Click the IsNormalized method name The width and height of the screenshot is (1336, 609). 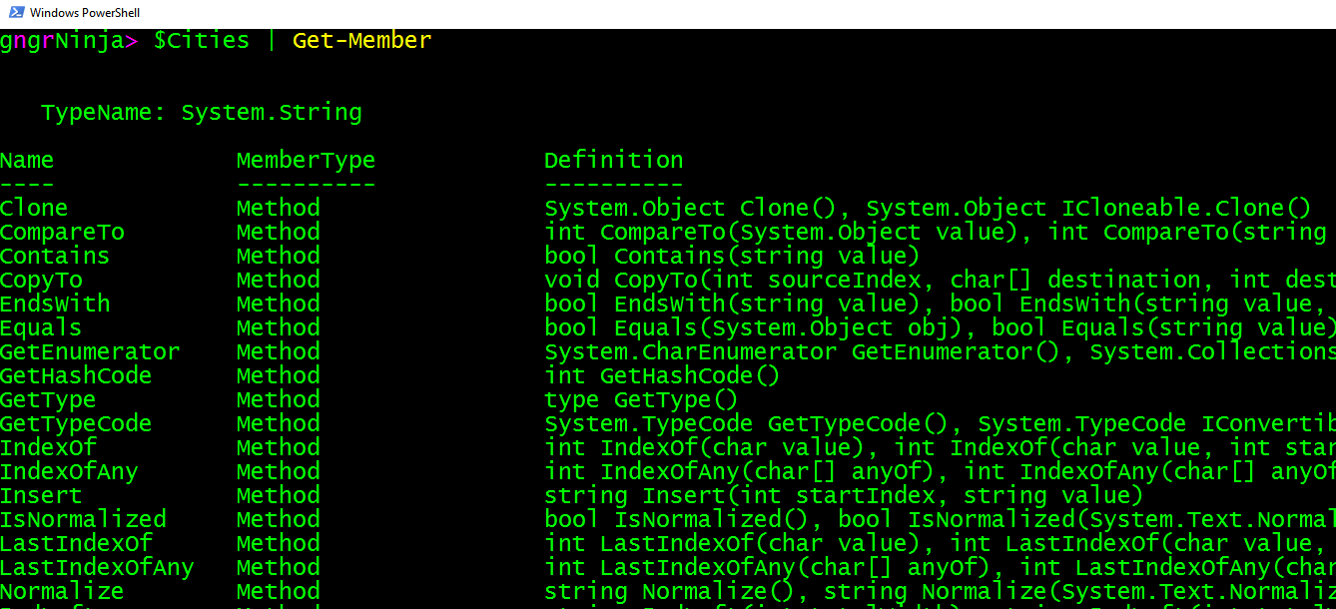coord(83,520)
